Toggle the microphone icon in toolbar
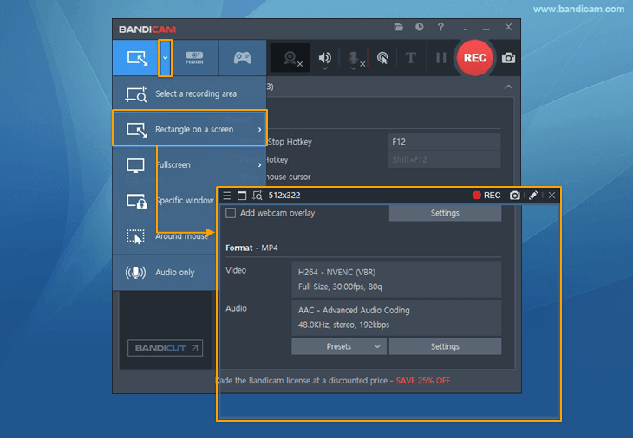 tap(354, 57)
